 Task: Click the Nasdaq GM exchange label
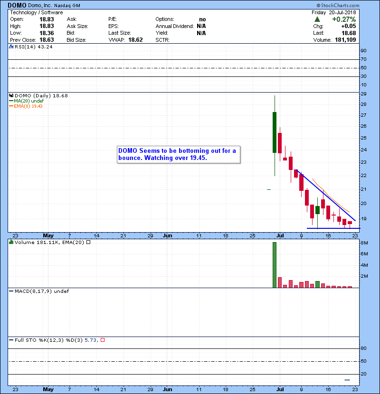click(67, 6)
